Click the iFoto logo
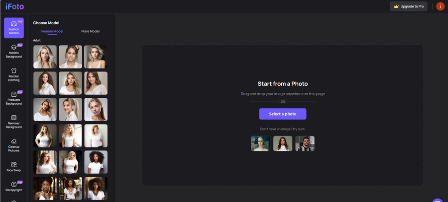Viewport: 448px width, 202px height. (14, 6)
